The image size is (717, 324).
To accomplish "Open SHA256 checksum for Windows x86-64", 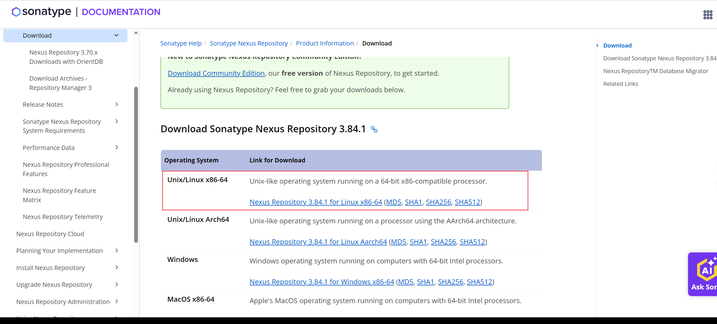I will [x=451, y=282].
